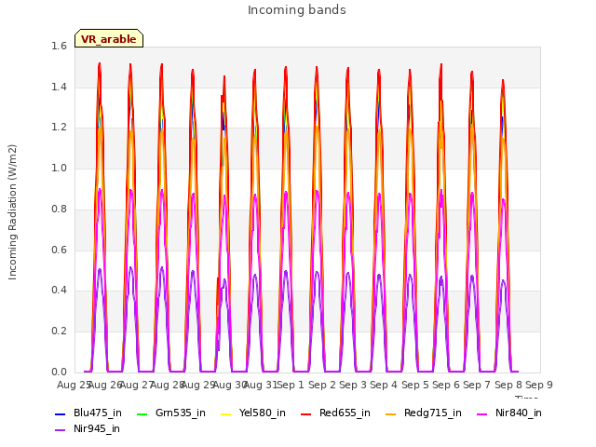596x447 pixels.
Task: Click the Sep 5 x-axis date label
Action: pyautogui.click(x=415, y=385)
